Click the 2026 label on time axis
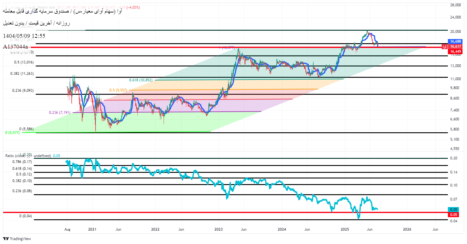 [407, 229]
